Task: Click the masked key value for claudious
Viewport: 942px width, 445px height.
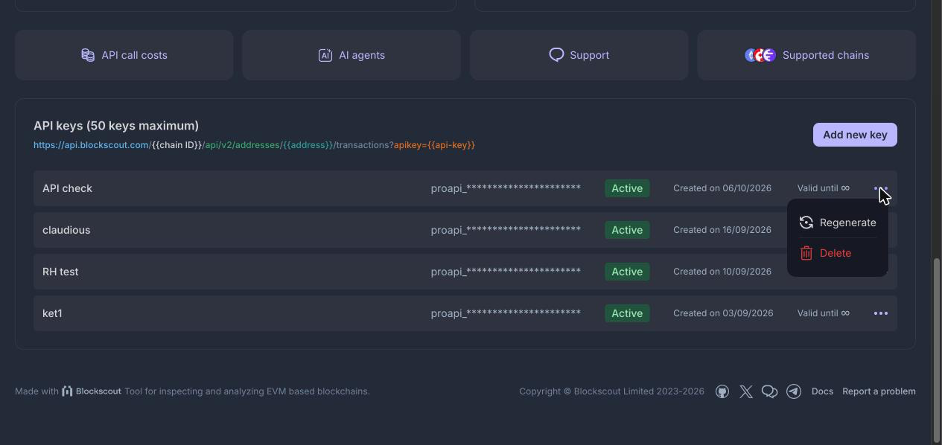Action: [506, 230]
